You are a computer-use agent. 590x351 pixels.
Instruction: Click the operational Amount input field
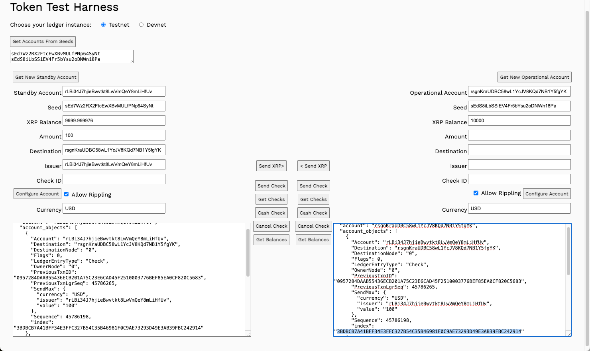519,135
